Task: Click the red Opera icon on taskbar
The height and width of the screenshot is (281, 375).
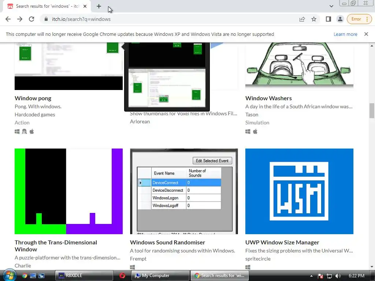Action: [122, 276]
